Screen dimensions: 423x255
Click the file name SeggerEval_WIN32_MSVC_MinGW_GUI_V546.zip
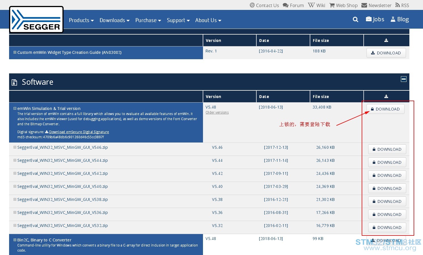(62, 147)
